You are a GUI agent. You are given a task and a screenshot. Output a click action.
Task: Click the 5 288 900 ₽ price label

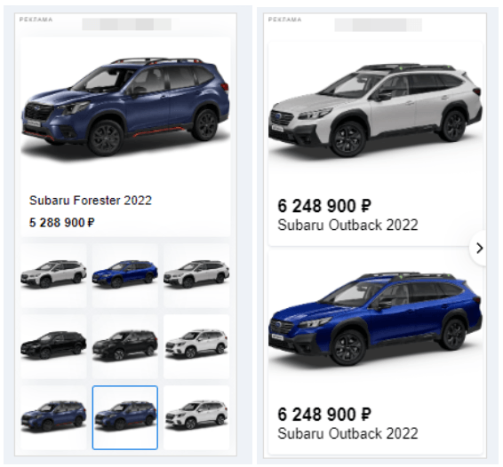62,222
